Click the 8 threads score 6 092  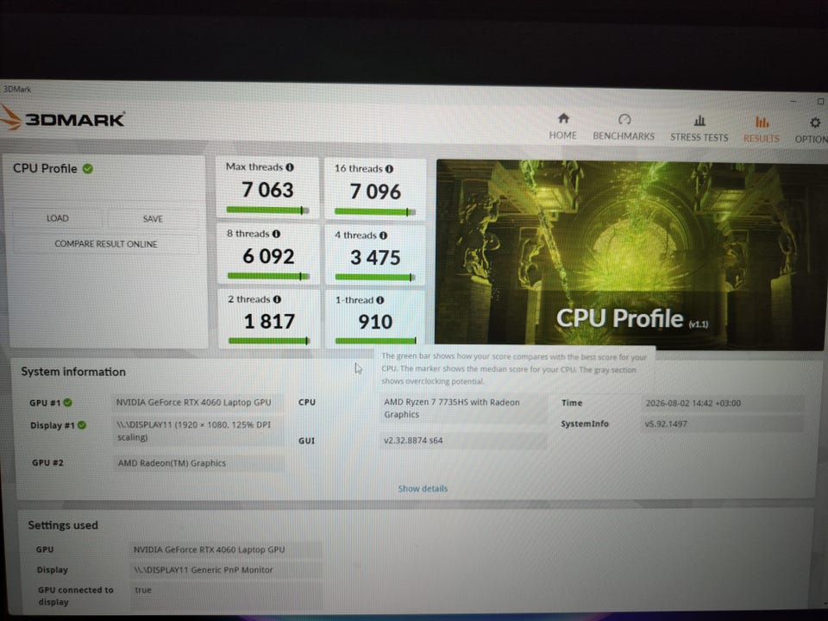268,257
